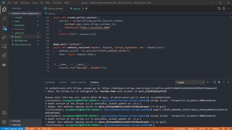Open the Help menu
Viewport: 232px width, 130px height.
66,3
